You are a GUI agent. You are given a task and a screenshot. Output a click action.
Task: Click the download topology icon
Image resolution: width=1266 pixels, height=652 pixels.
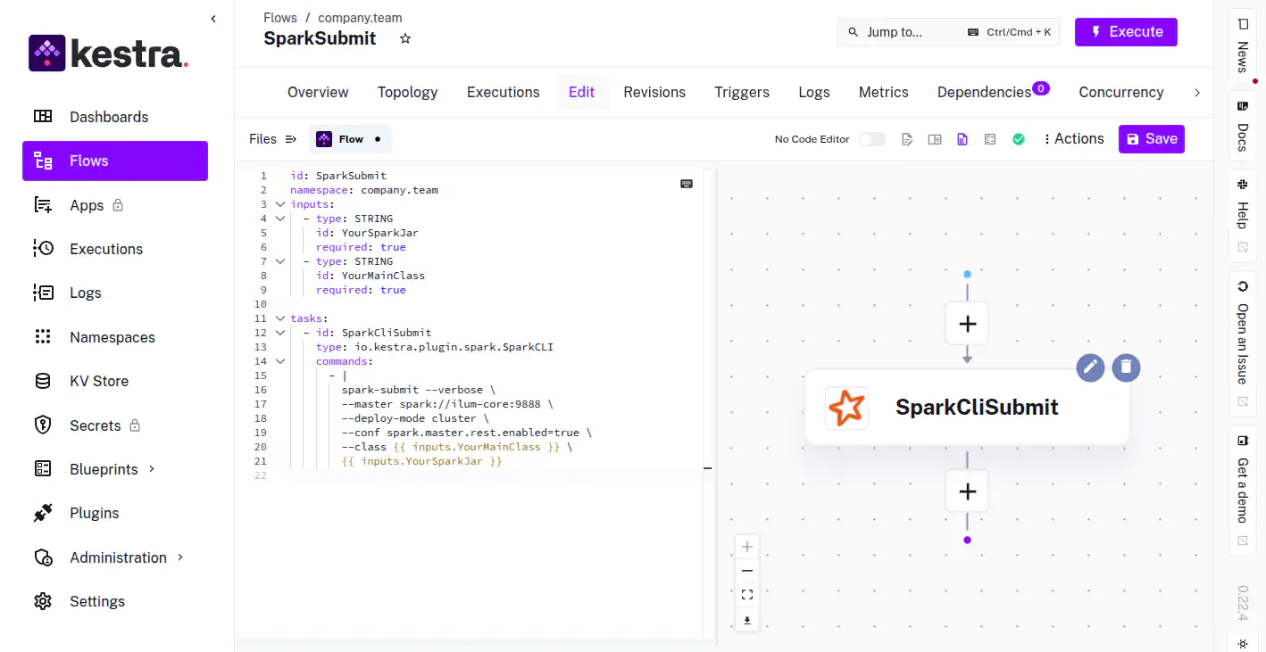coord(747,619)
